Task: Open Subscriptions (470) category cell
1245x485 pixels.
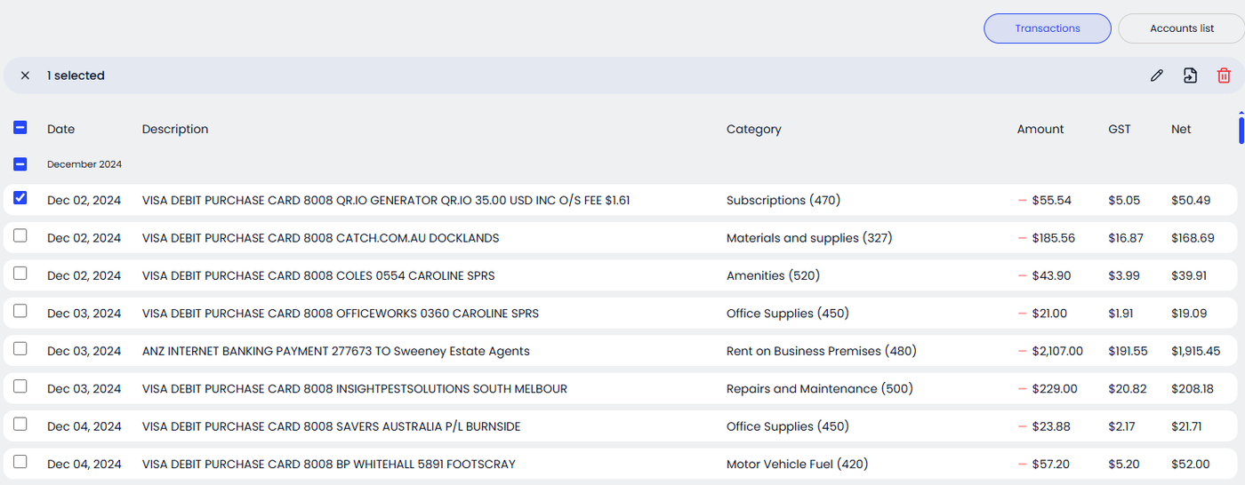Action: [783, 201]
